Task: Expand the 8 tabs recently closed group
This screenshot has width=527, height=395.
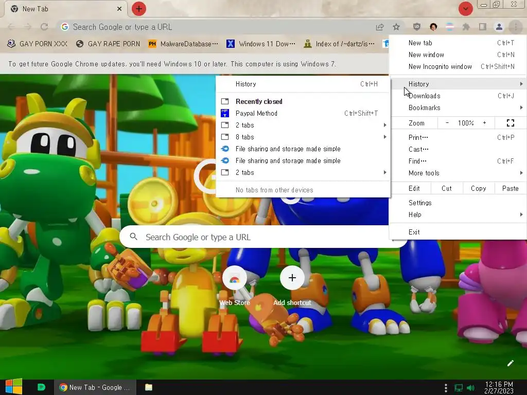Action: [x=303, y=137]
